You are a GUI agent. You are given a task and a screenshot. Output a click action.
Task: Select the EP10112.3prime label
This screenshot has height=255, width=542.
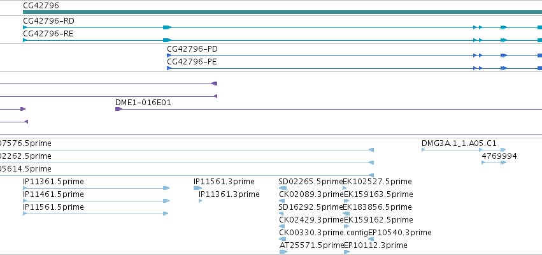click(x=376, y=245)
